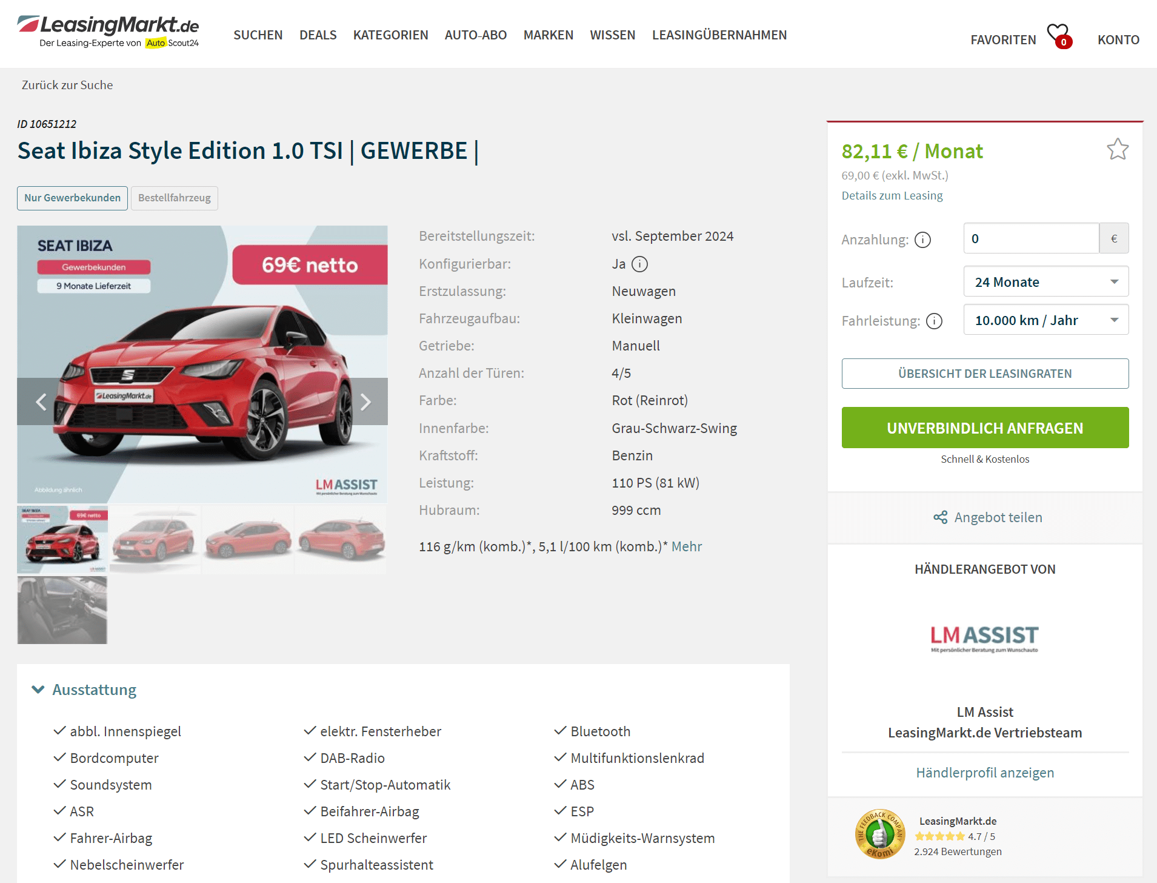Open the AUTO-ABO menu

476,35
